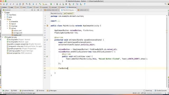The image size is (169, 95).
Task: Toggle tool window buttons at bottom-left corner
Action: click(1, 93)
